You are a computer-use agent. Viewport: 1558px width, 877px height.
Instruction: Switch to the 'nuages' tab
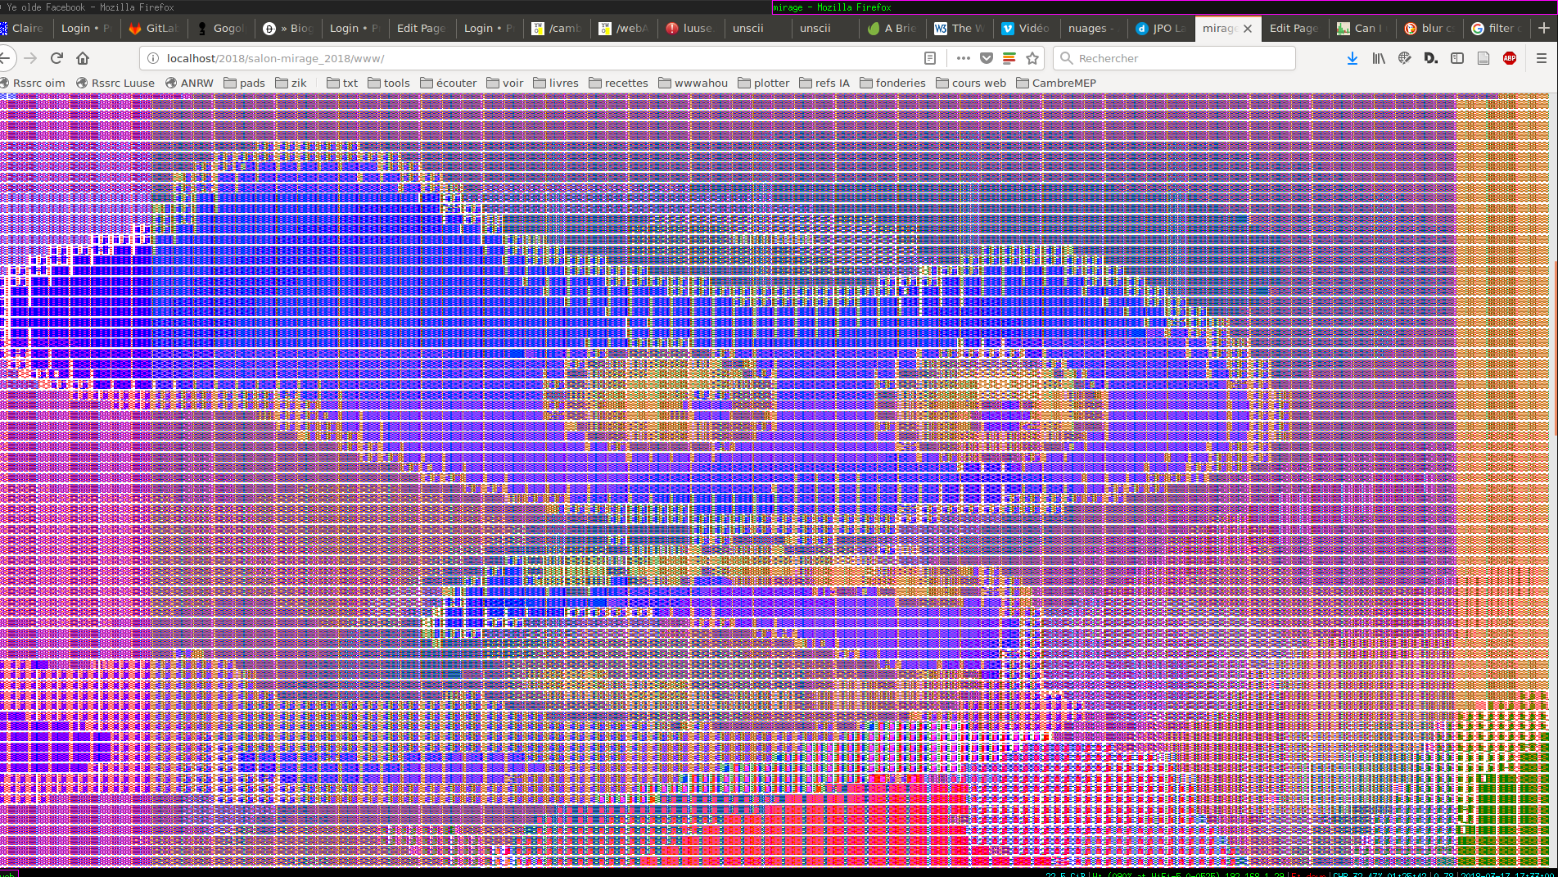(1087, 28)
